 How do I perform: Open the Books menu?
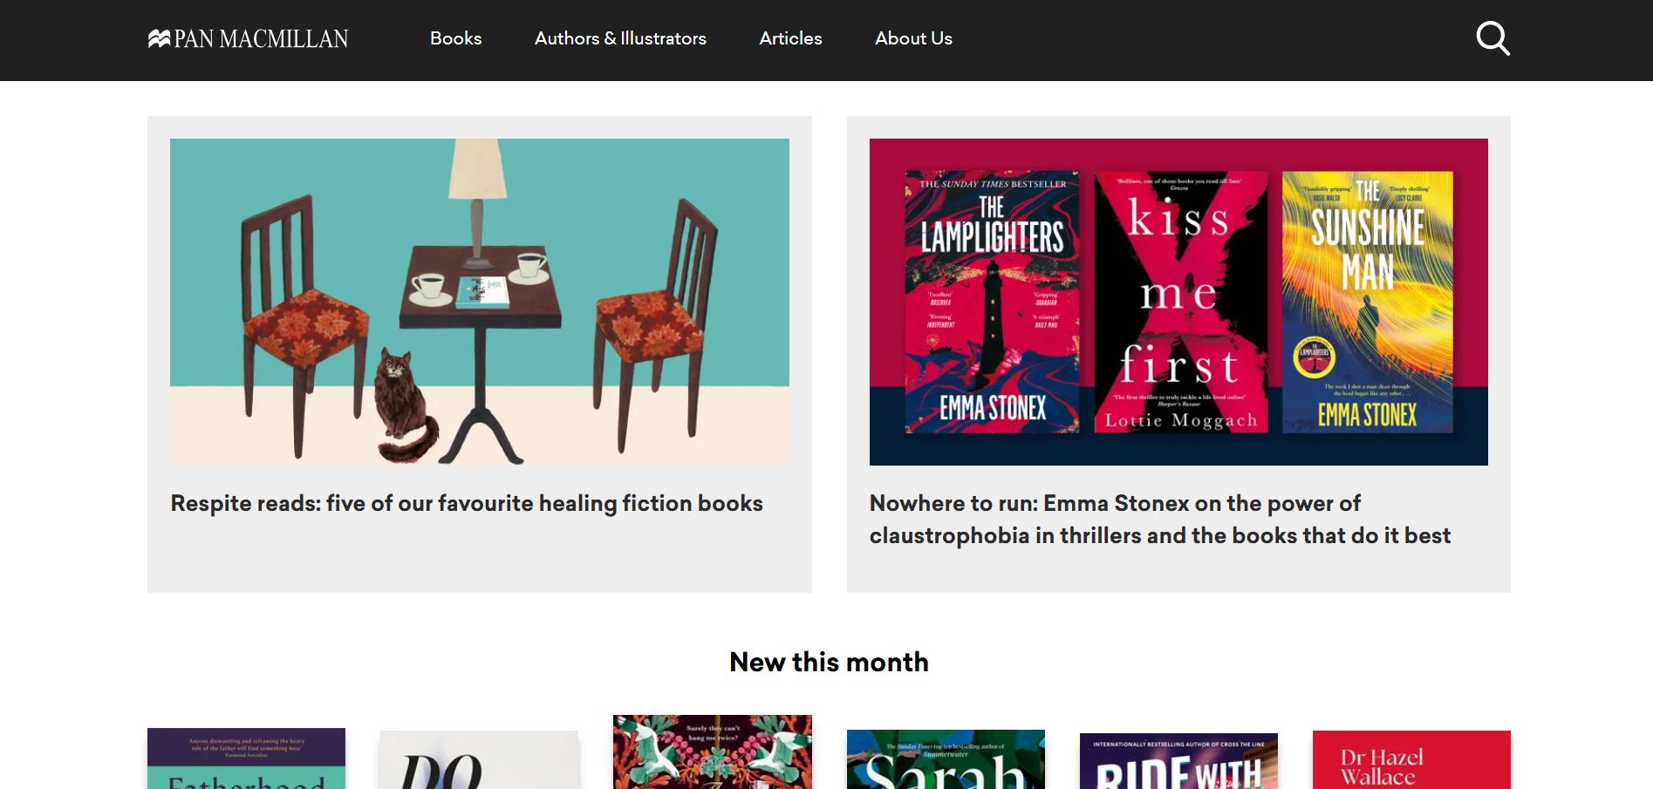click(x=455, y=38)
